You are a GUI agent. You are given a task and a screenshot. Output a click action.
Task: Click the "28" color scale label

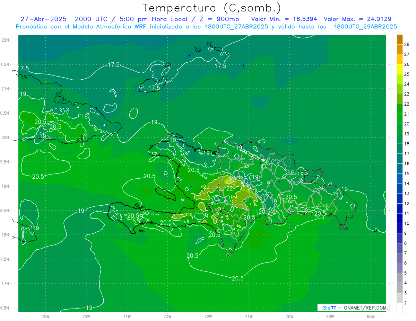(407, 44)
